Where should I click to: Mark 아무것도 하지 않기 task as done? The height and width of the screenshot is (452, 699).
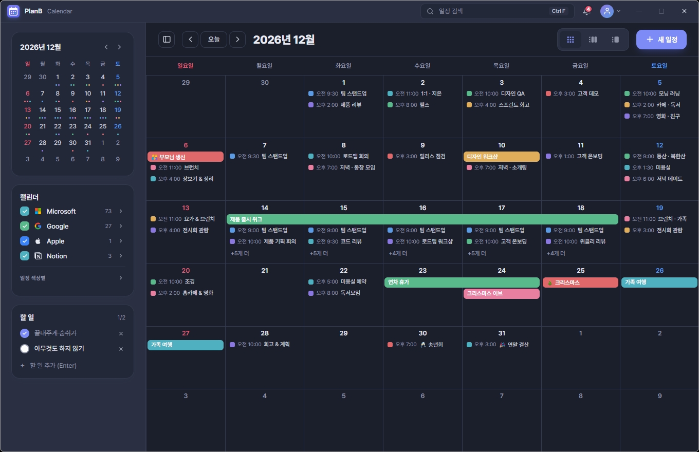tap(24, 349)
